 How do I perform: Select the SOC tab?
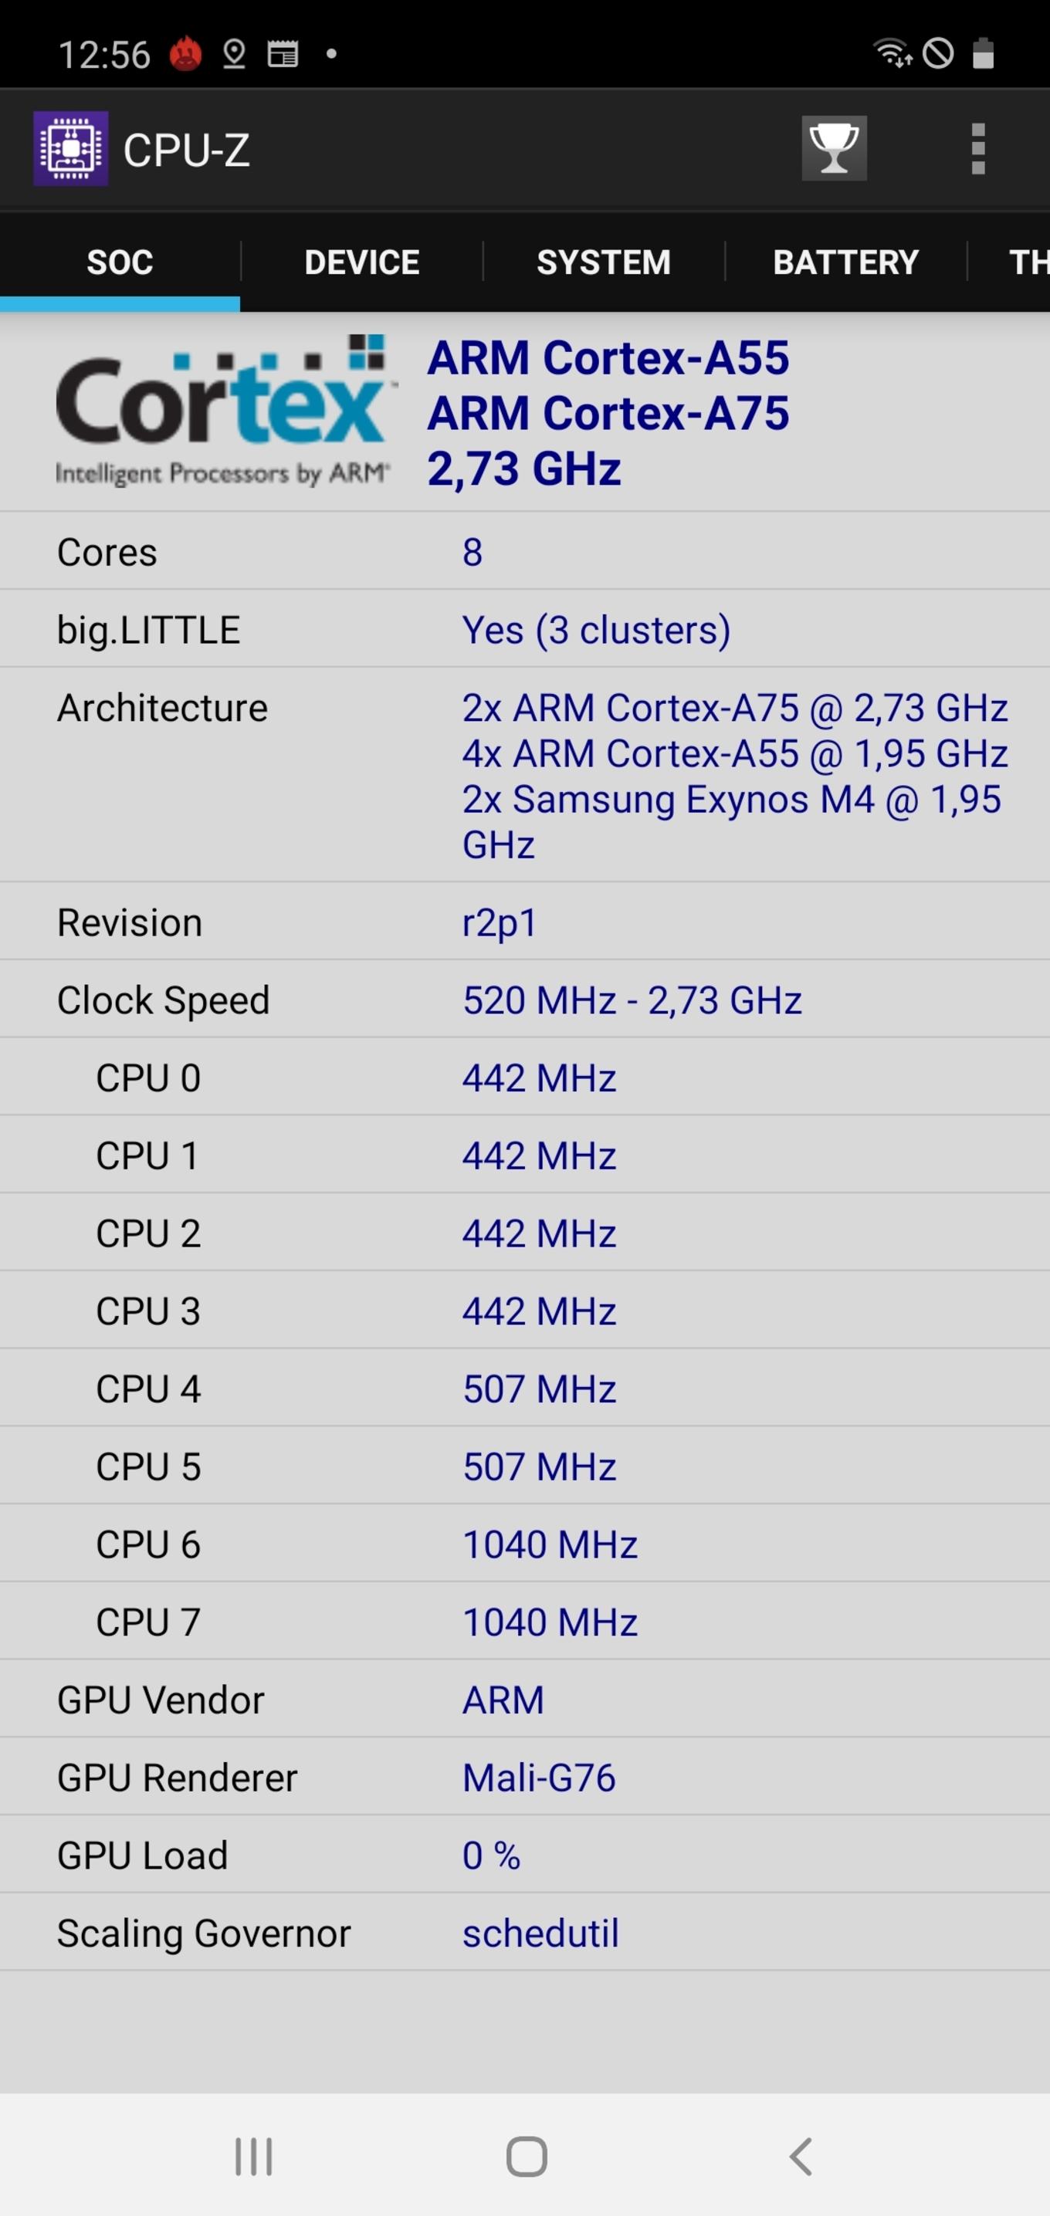pos(120,262)
